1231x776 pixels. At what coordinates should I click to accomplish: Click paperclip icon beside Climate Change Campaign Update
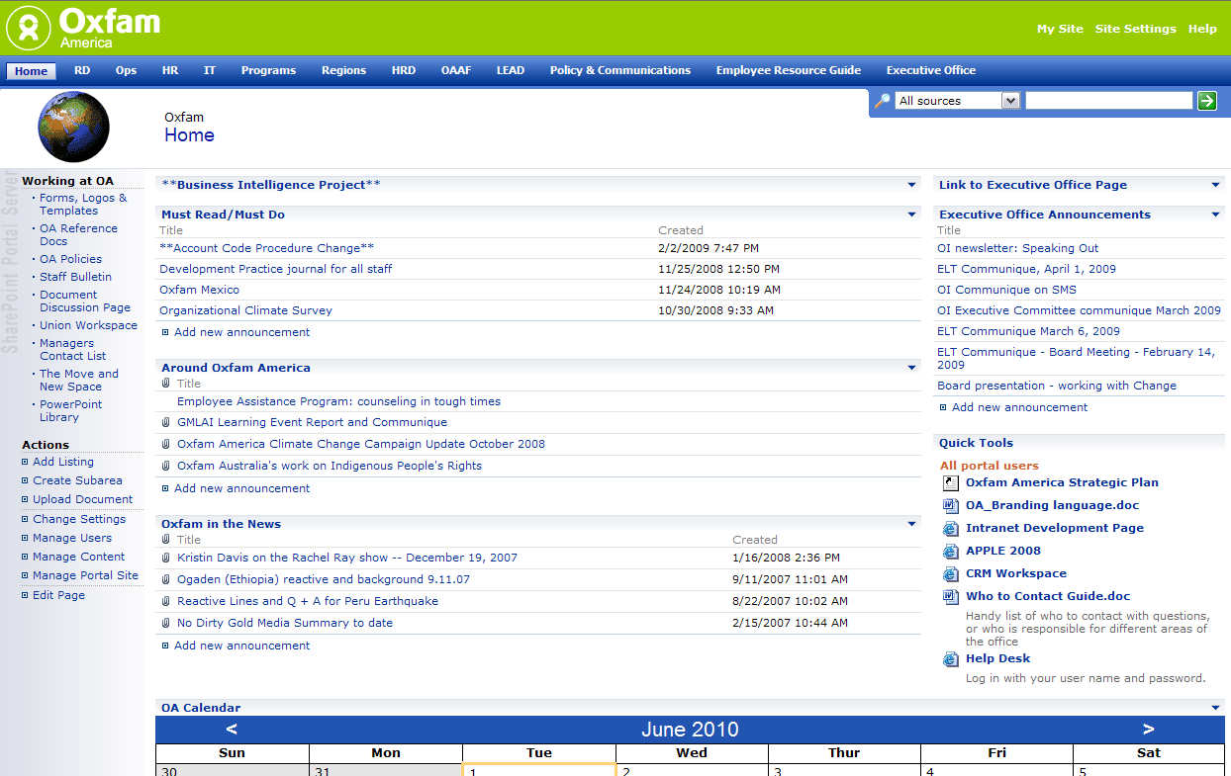point(166,444)
